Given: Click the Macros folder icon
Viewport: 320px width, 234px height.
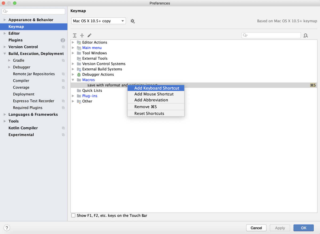Looking at the screenshot, I should (79, 80).
